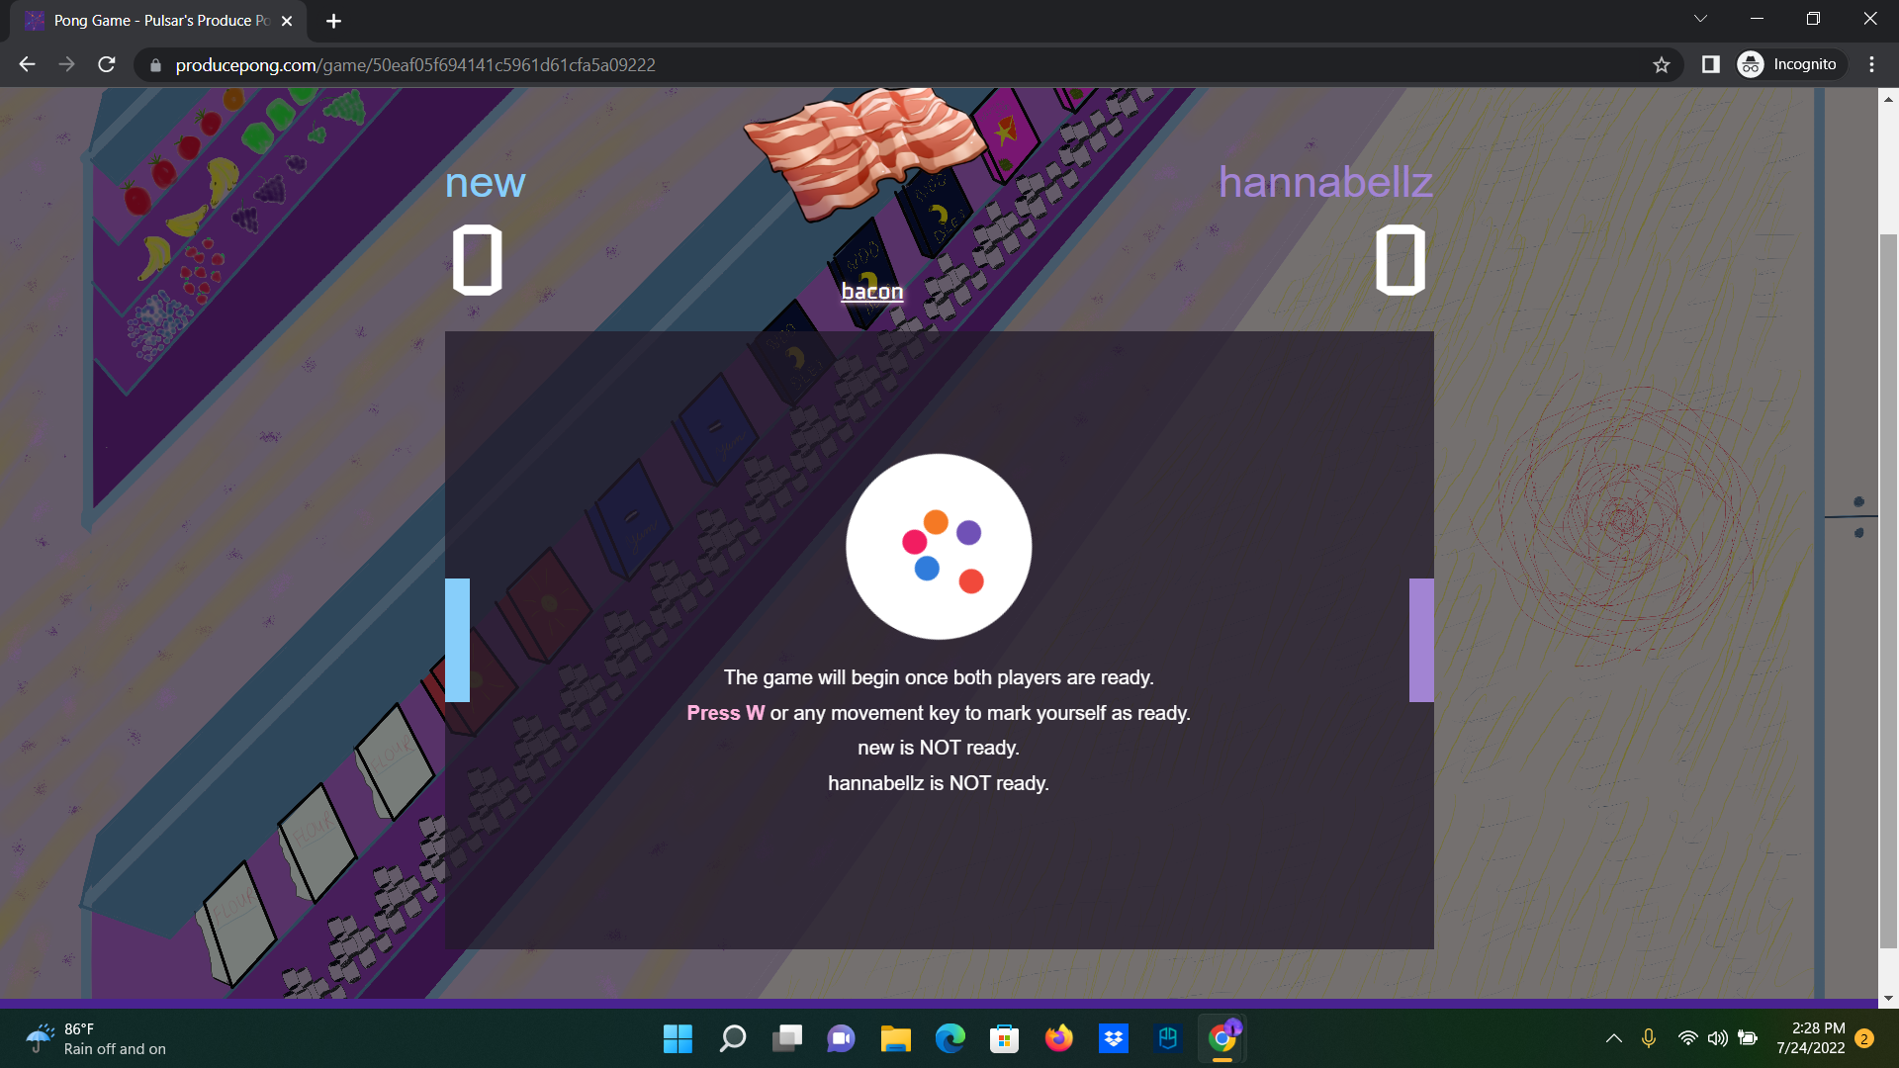Open Windows taskbar search
Viewport: 1899px width, 1068px height.
tap(732, 1038)
